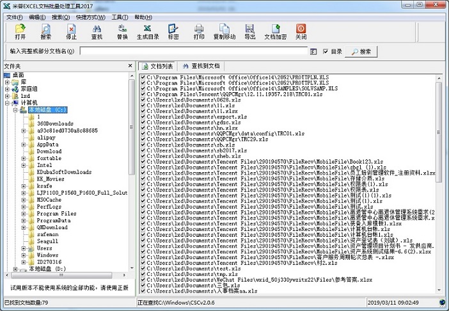Close the 文件夹 panel with X

(x=130, y=66)
